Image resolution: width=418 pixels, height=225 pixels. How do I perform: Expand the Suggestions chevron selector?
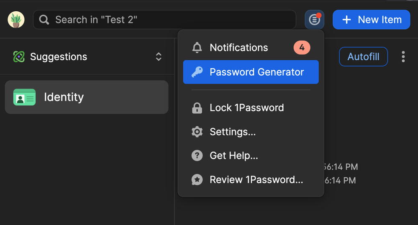pos(159,57)
